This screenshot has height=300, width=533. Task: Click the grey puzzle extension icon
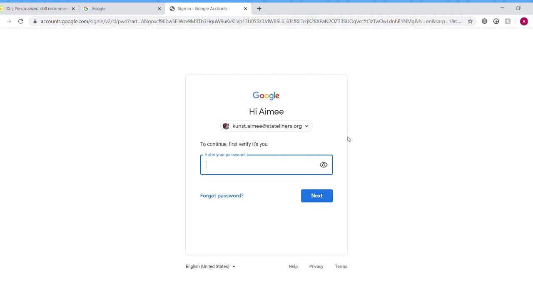pyautogui.click(x=508, y=21)
